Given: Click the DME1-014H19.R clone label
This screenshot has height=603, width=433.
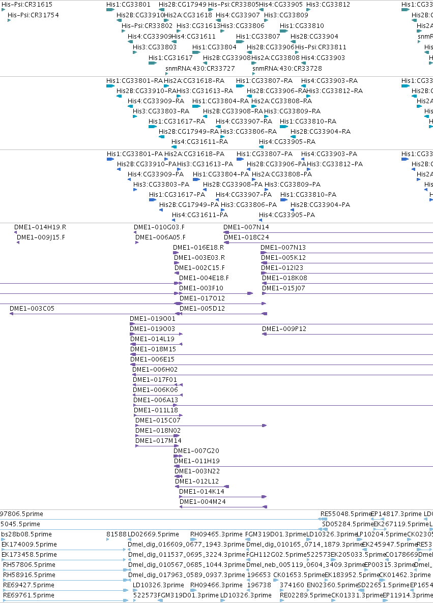Looking at the screenshot, I should [x=40, y=227].
